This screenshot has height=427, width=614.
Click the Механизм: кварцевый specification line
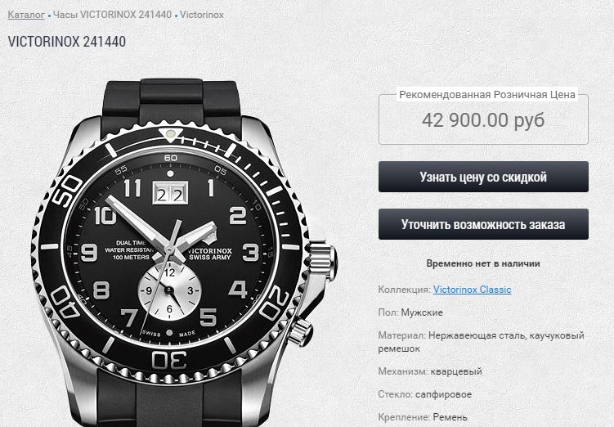pyautogui.click(x=430, y=371)
